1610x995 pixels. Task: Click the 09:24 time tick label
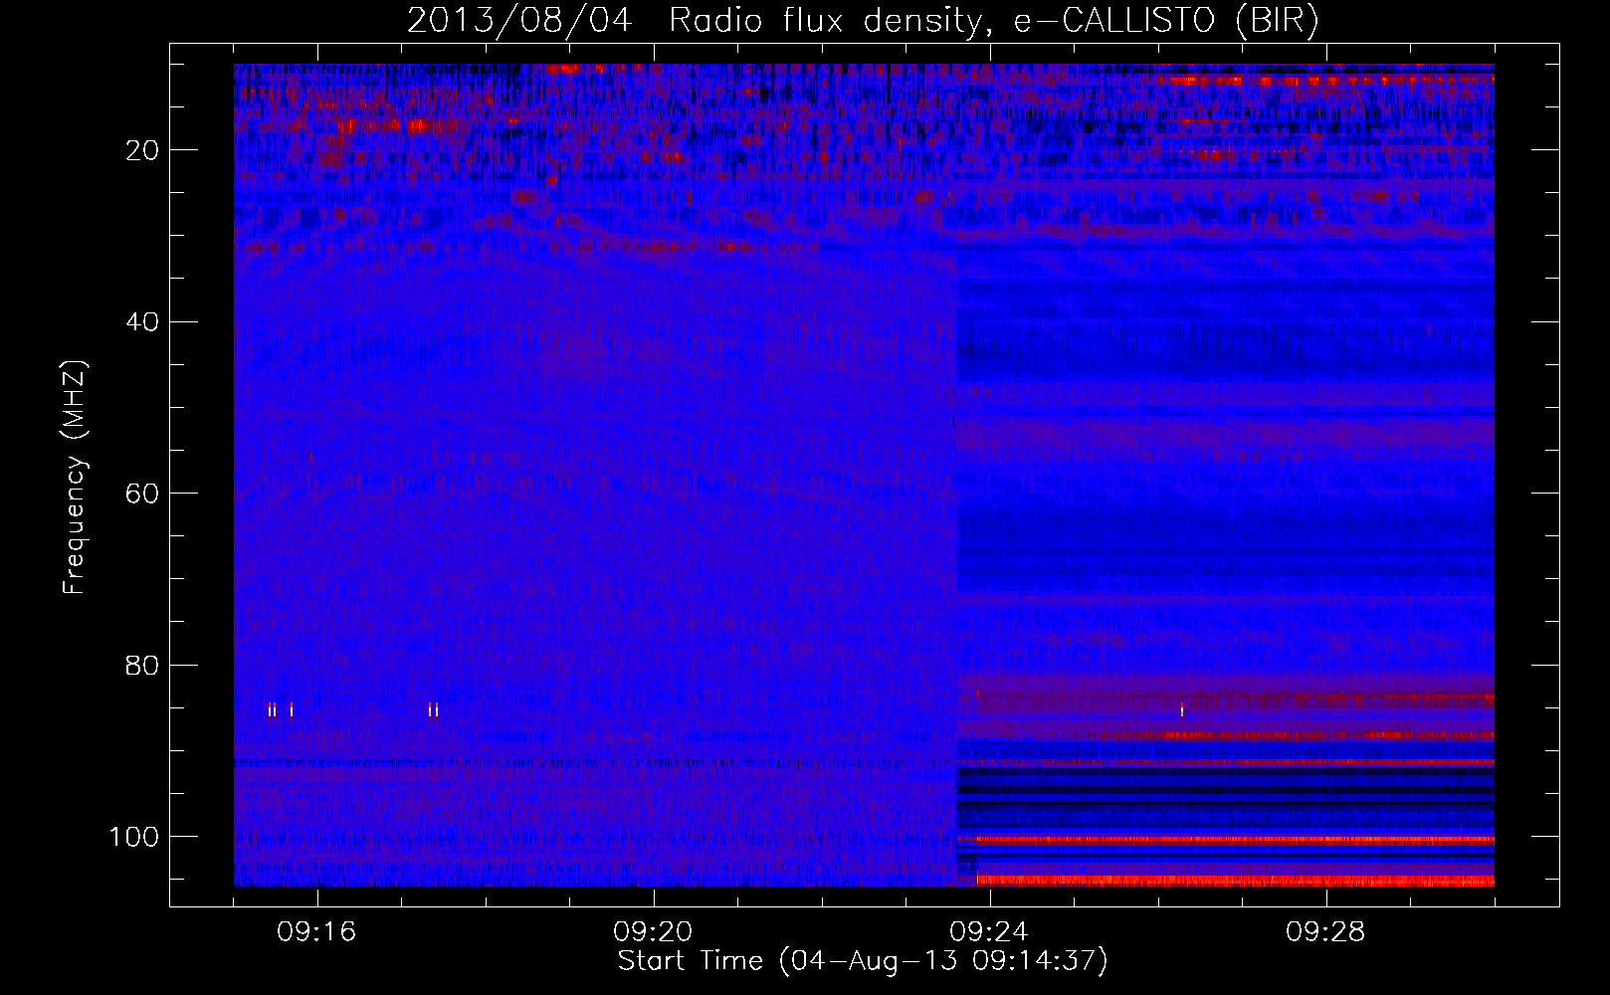(989, 932)
